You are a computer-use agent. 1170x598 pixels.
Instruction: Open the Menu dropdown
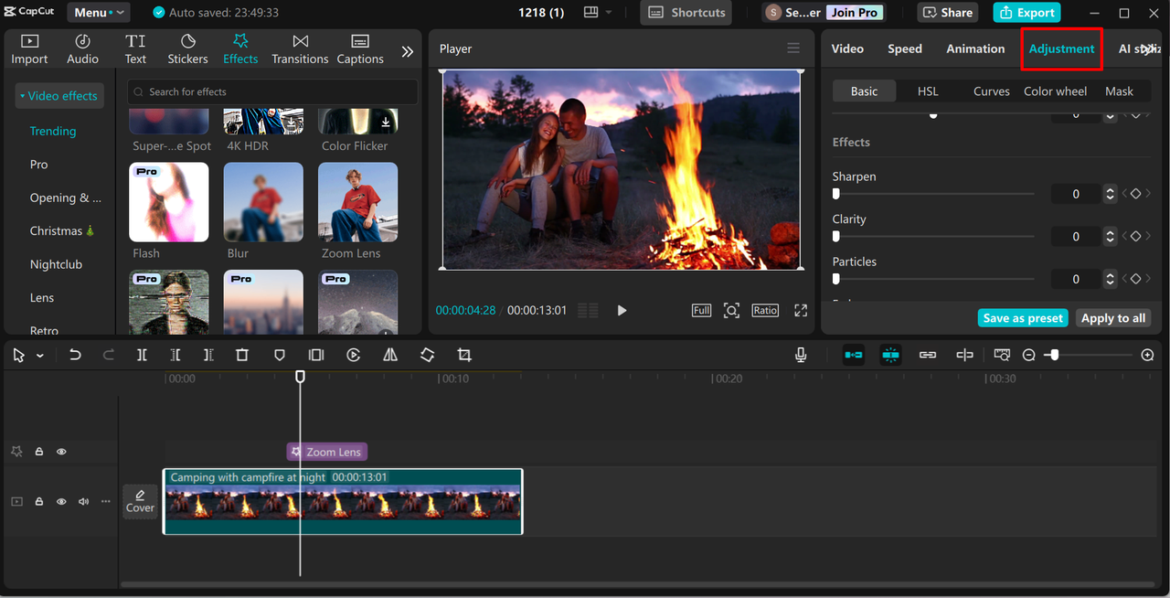coord(98,13)
